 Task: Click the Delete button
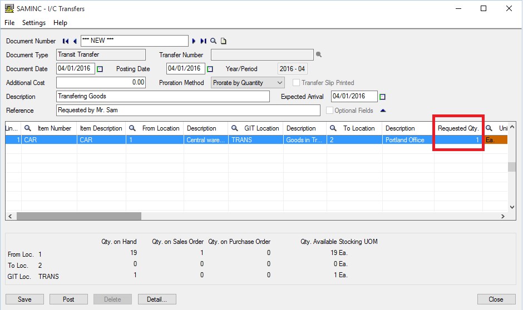coord(113,299)
